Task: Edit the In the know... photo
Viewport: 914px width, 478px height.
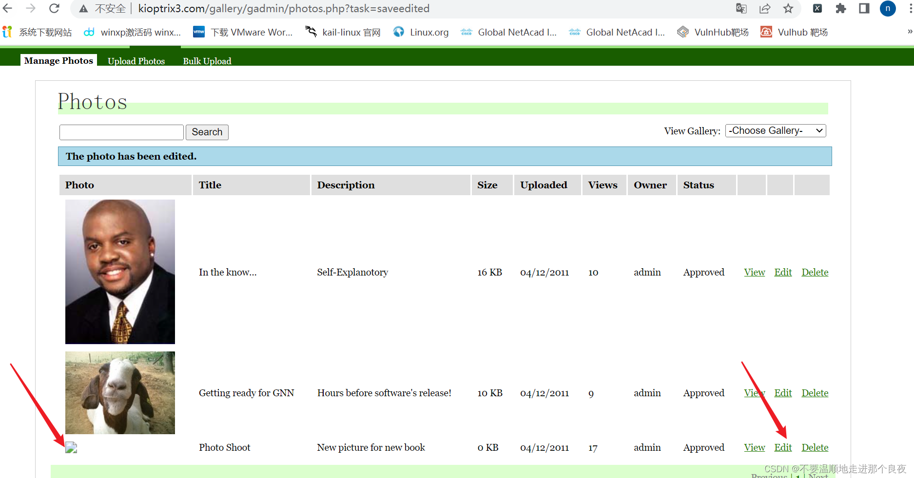Action: 783,272
